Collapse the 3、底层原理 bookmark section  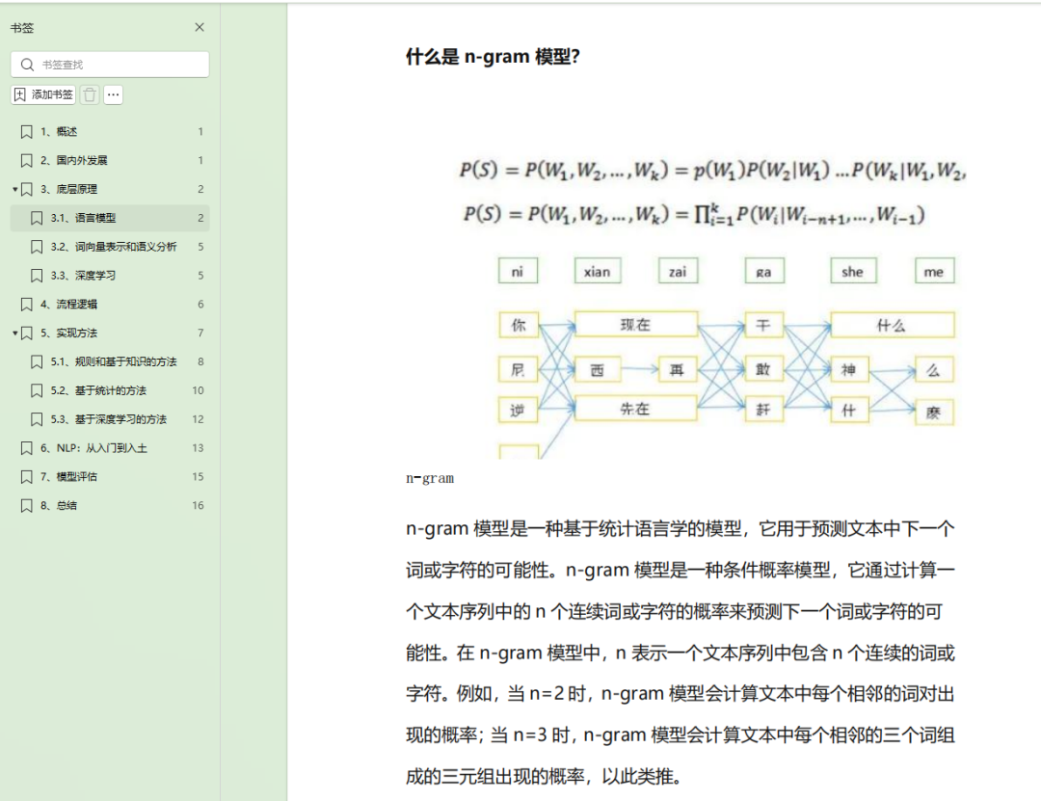tap(14, 189)
